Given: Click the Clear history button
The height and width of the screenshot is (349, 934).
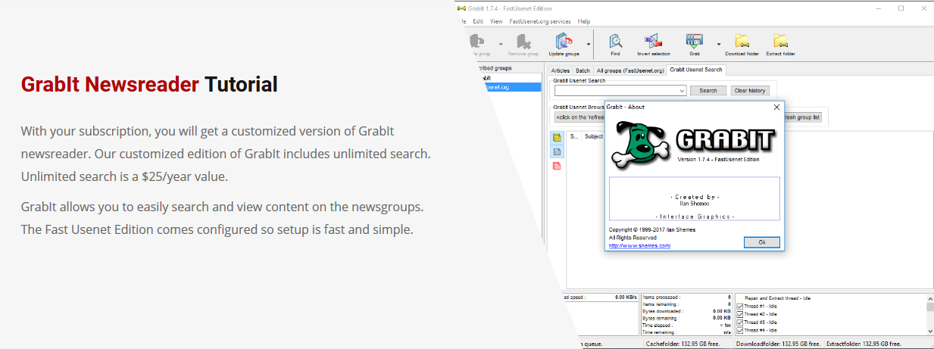Looking at the screenshot, I should point(750,91).
